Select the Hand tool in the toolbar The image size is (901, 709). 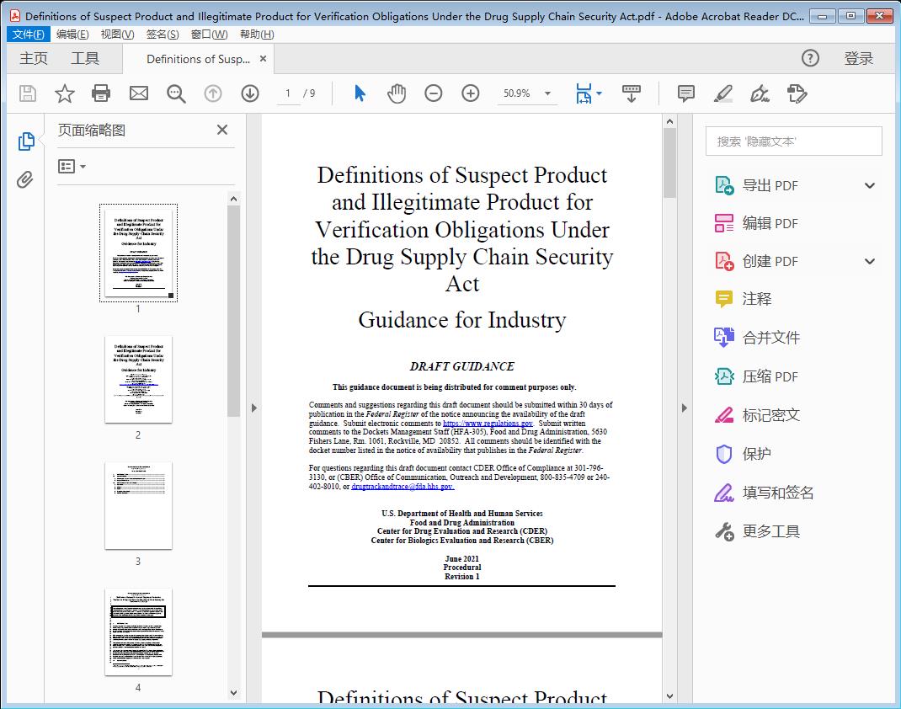397,93
